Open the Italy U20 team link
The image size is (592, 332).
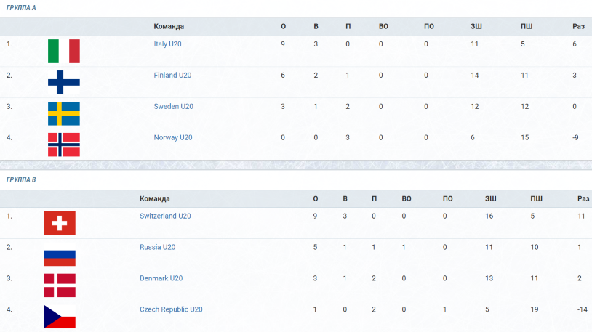(x=167, y=44)
